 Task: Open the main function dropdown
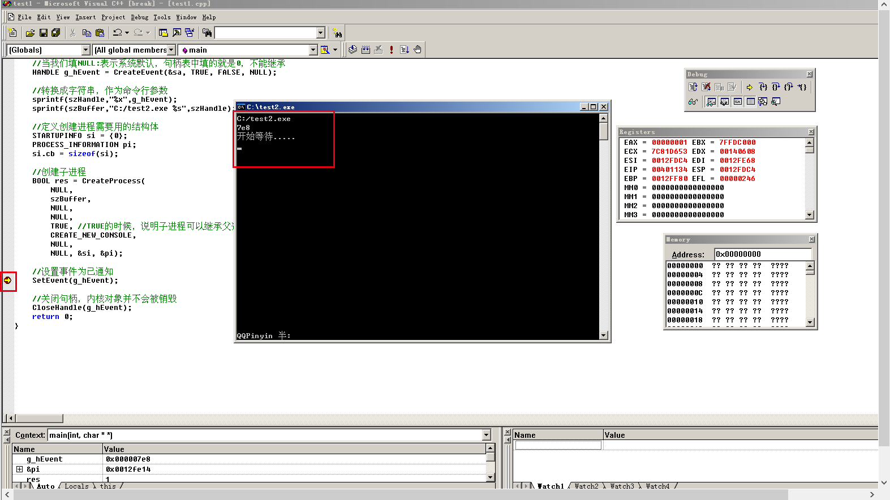[x=313, y=50]
